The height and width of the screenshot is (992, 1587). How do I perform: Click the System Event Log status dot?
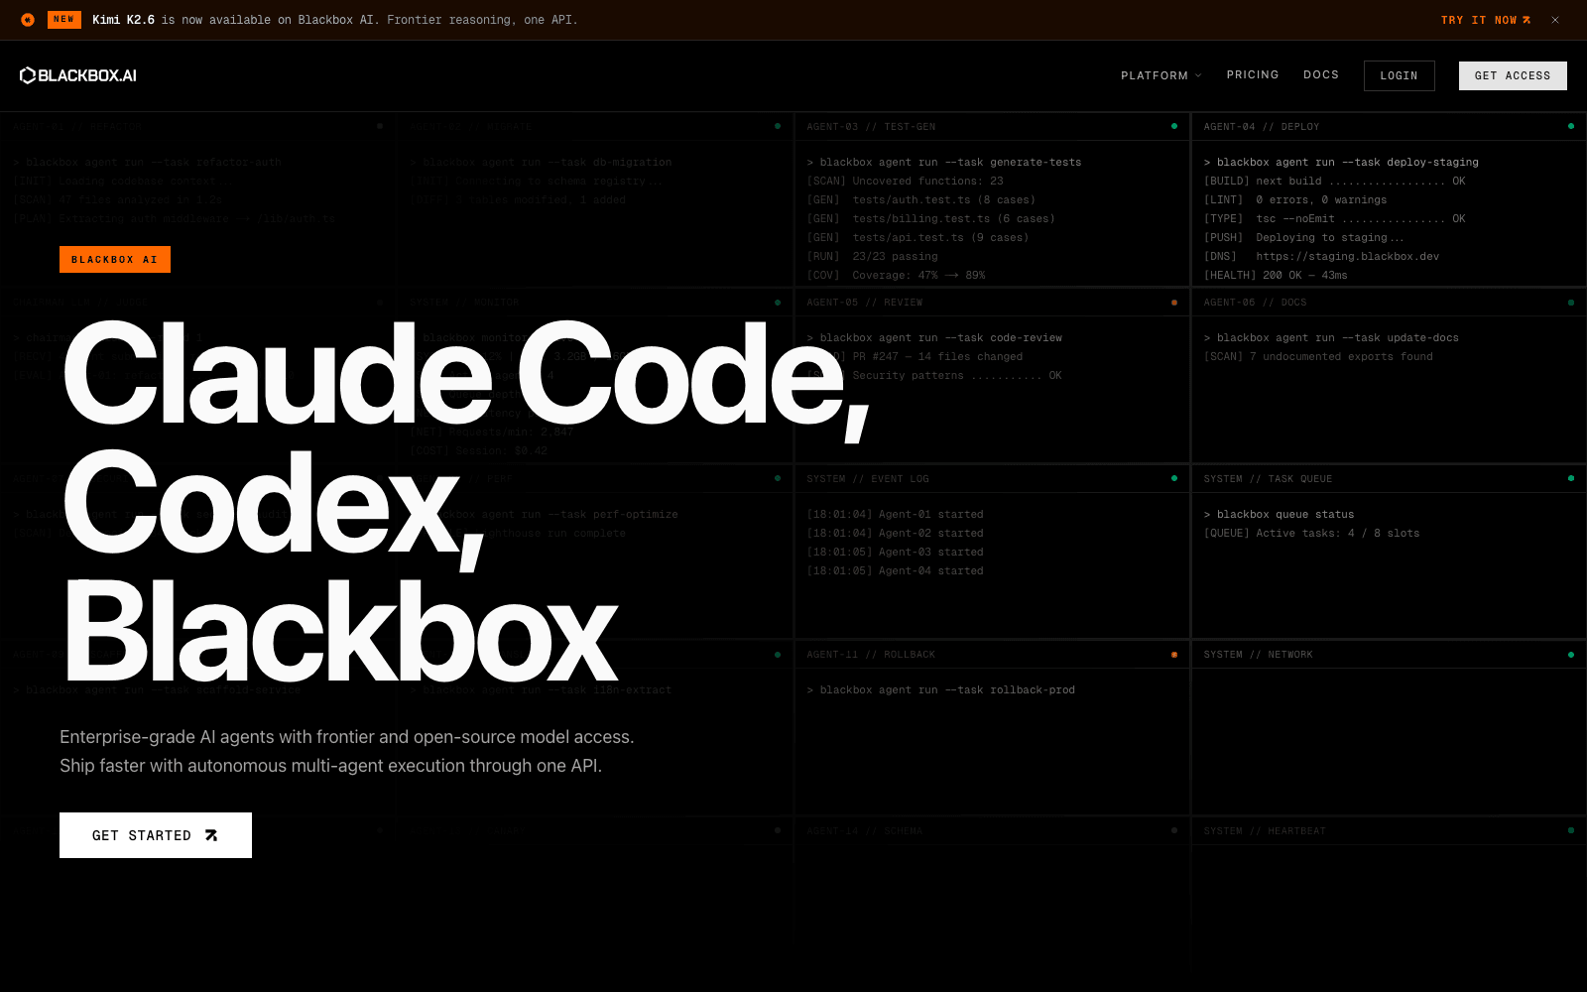(x=1174, y=478)
